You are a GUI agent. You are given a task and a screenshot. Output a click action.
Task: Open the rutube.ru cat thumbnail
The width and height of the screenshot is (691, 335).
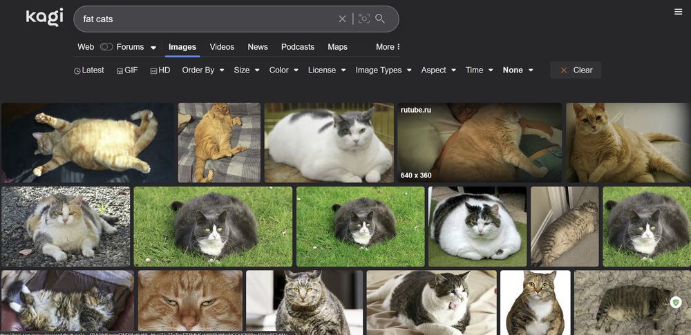coord(480,142)
